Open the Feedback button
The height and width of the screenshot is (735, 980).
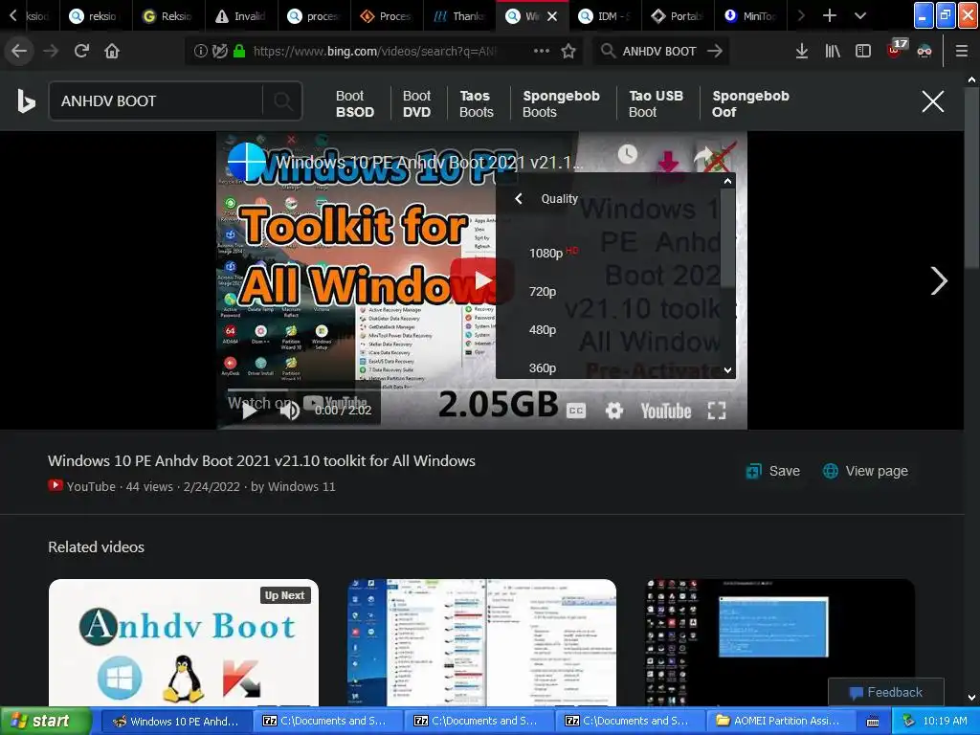[x=885, y=693]
